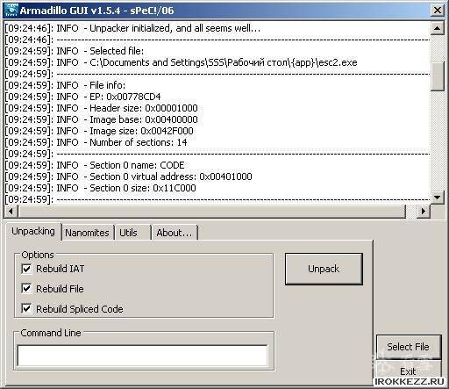
Task: Close the Armadillo GUI window
Action: 438,11
